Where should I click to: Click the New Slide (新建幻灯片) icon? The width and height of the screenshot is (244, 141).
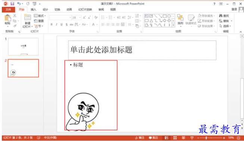click(x=27, y=18)
